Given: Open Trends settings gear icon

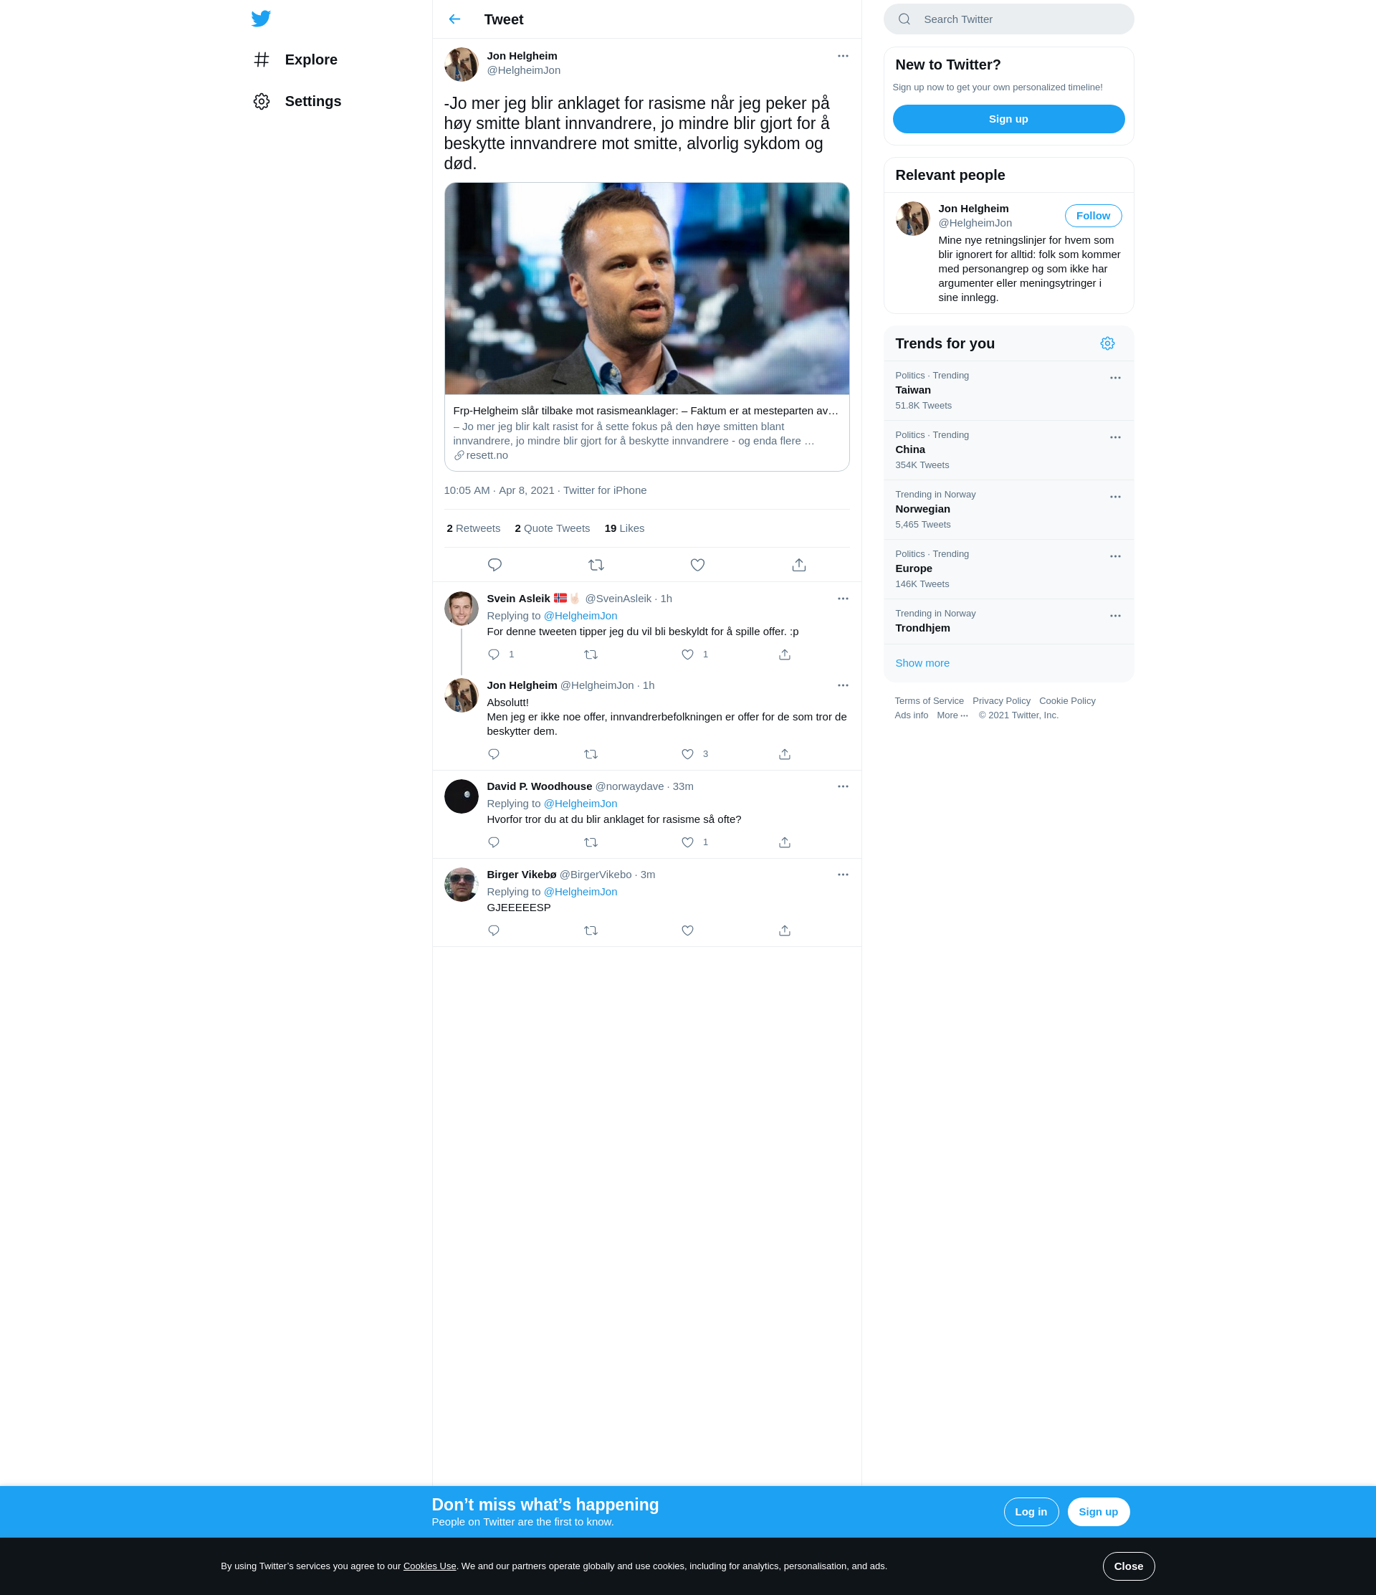Looking at the screenshot, I should click(1107, 344).
